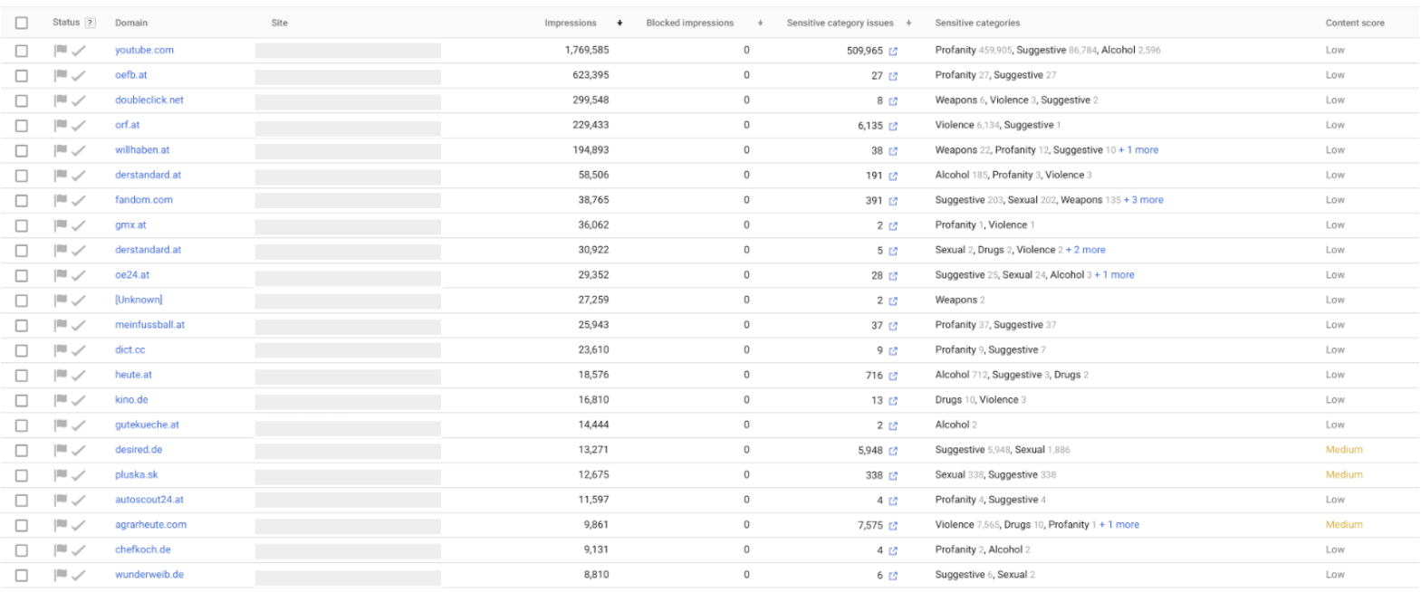1421x592 pixels.
Task: Click the Site column header
Action: (280, 24)
